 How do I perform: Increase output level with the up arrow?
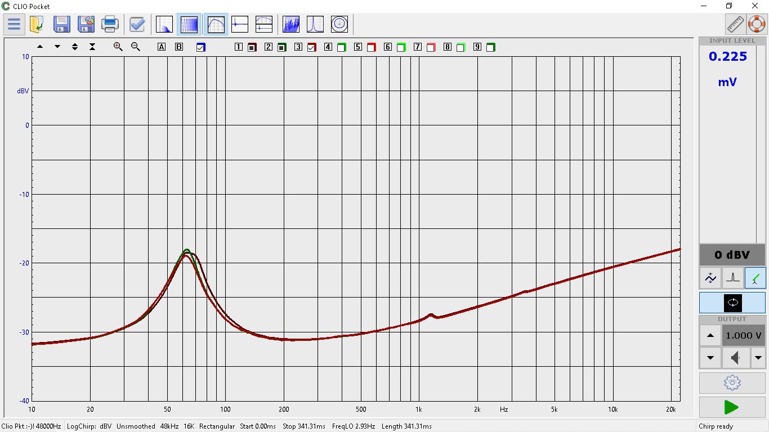(710, 335)
